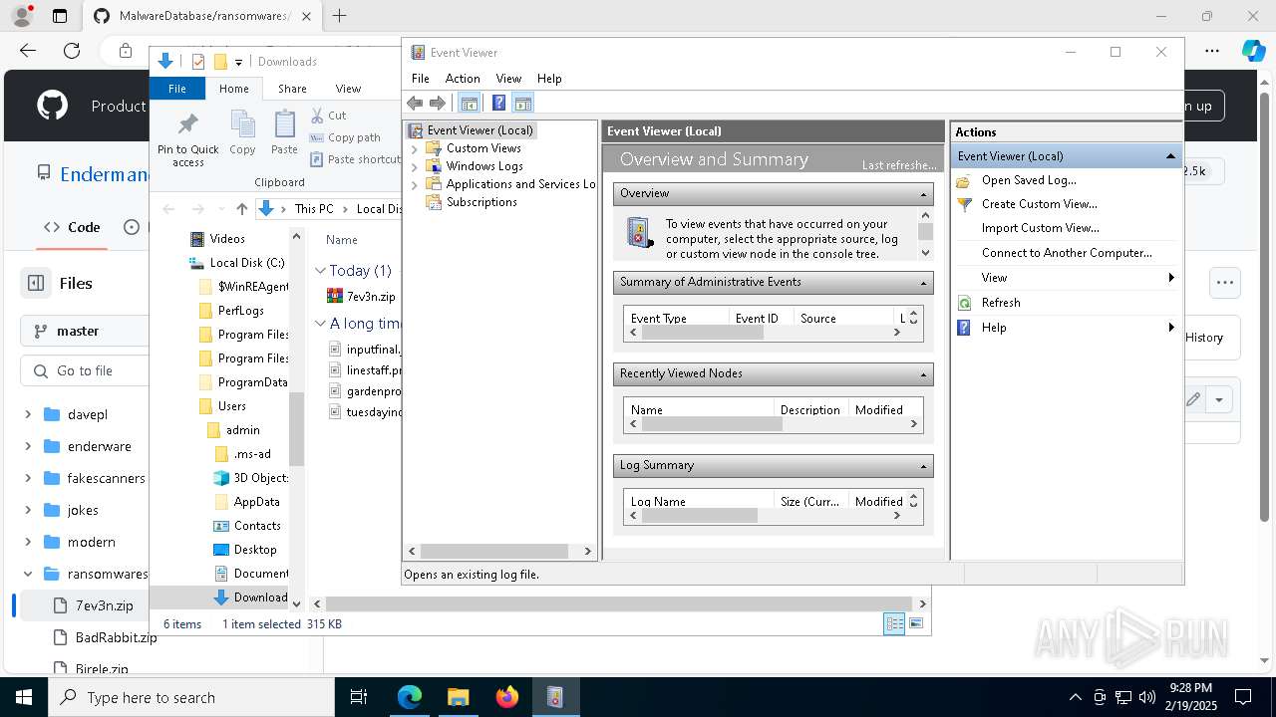
Task: Click the Copy icon in Explorer ribbon
Action: [x=242, y=132]
